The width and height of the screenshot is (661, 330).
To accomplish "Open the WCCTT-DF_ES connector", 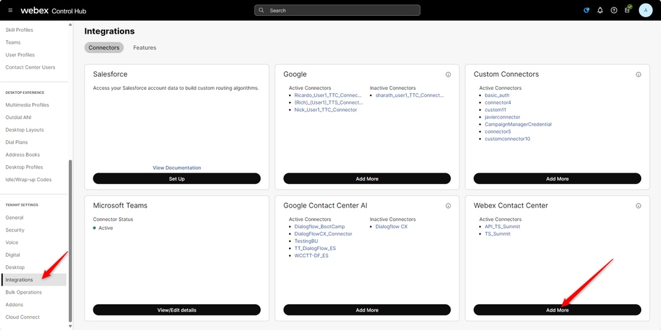I will (x=311, y=255).
